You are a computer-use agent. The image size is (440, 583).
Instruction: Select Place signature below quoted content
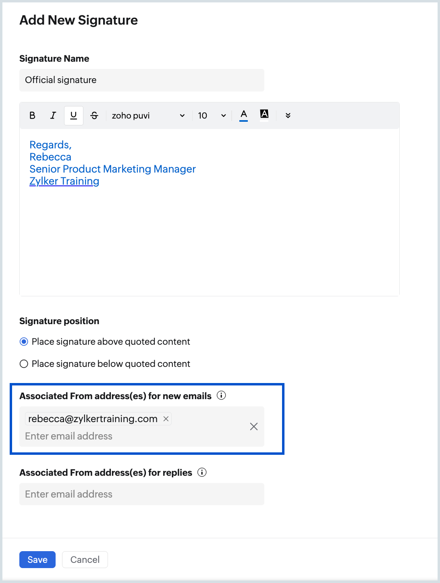coord(24,364)
